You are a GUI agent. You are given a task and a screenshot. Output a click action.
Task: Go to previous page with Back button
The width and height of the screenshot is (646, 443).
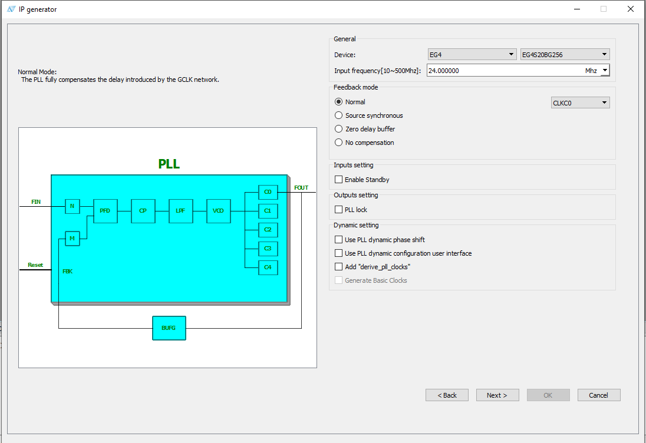[x=447, y=395]
